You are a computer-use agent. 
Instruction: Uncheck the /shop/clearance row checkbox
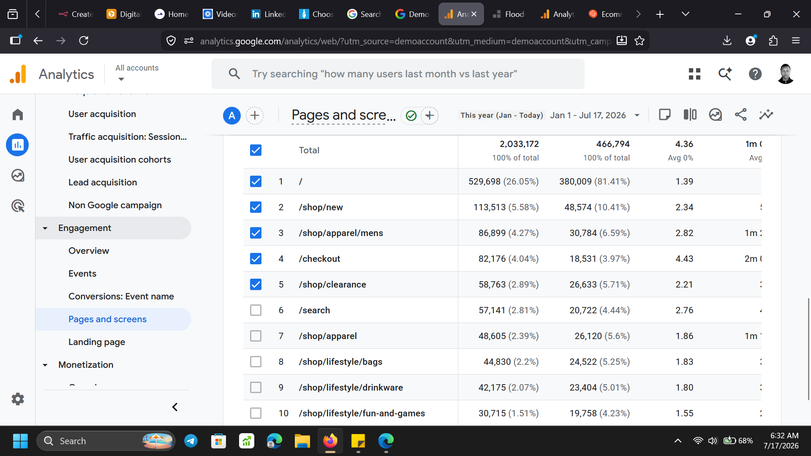[256, 285]
